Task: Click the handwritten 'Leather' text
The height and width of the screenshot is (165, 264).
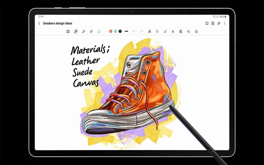Action: (x=85, y=61)
